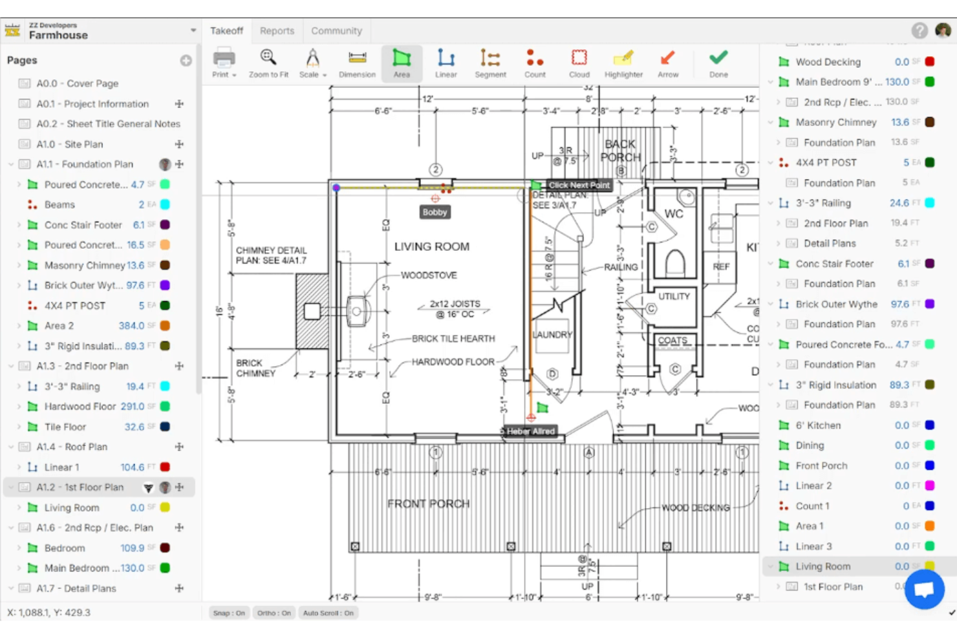Select Linear 1 under Roof Plan
This screenshot has width=957, height=638.
(61, 467)
